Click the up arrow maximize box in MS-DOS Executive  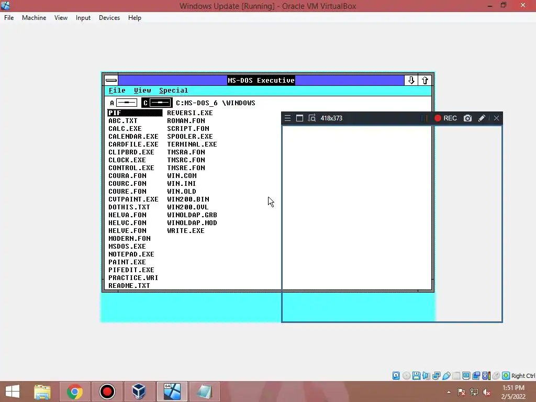point(425,80)
